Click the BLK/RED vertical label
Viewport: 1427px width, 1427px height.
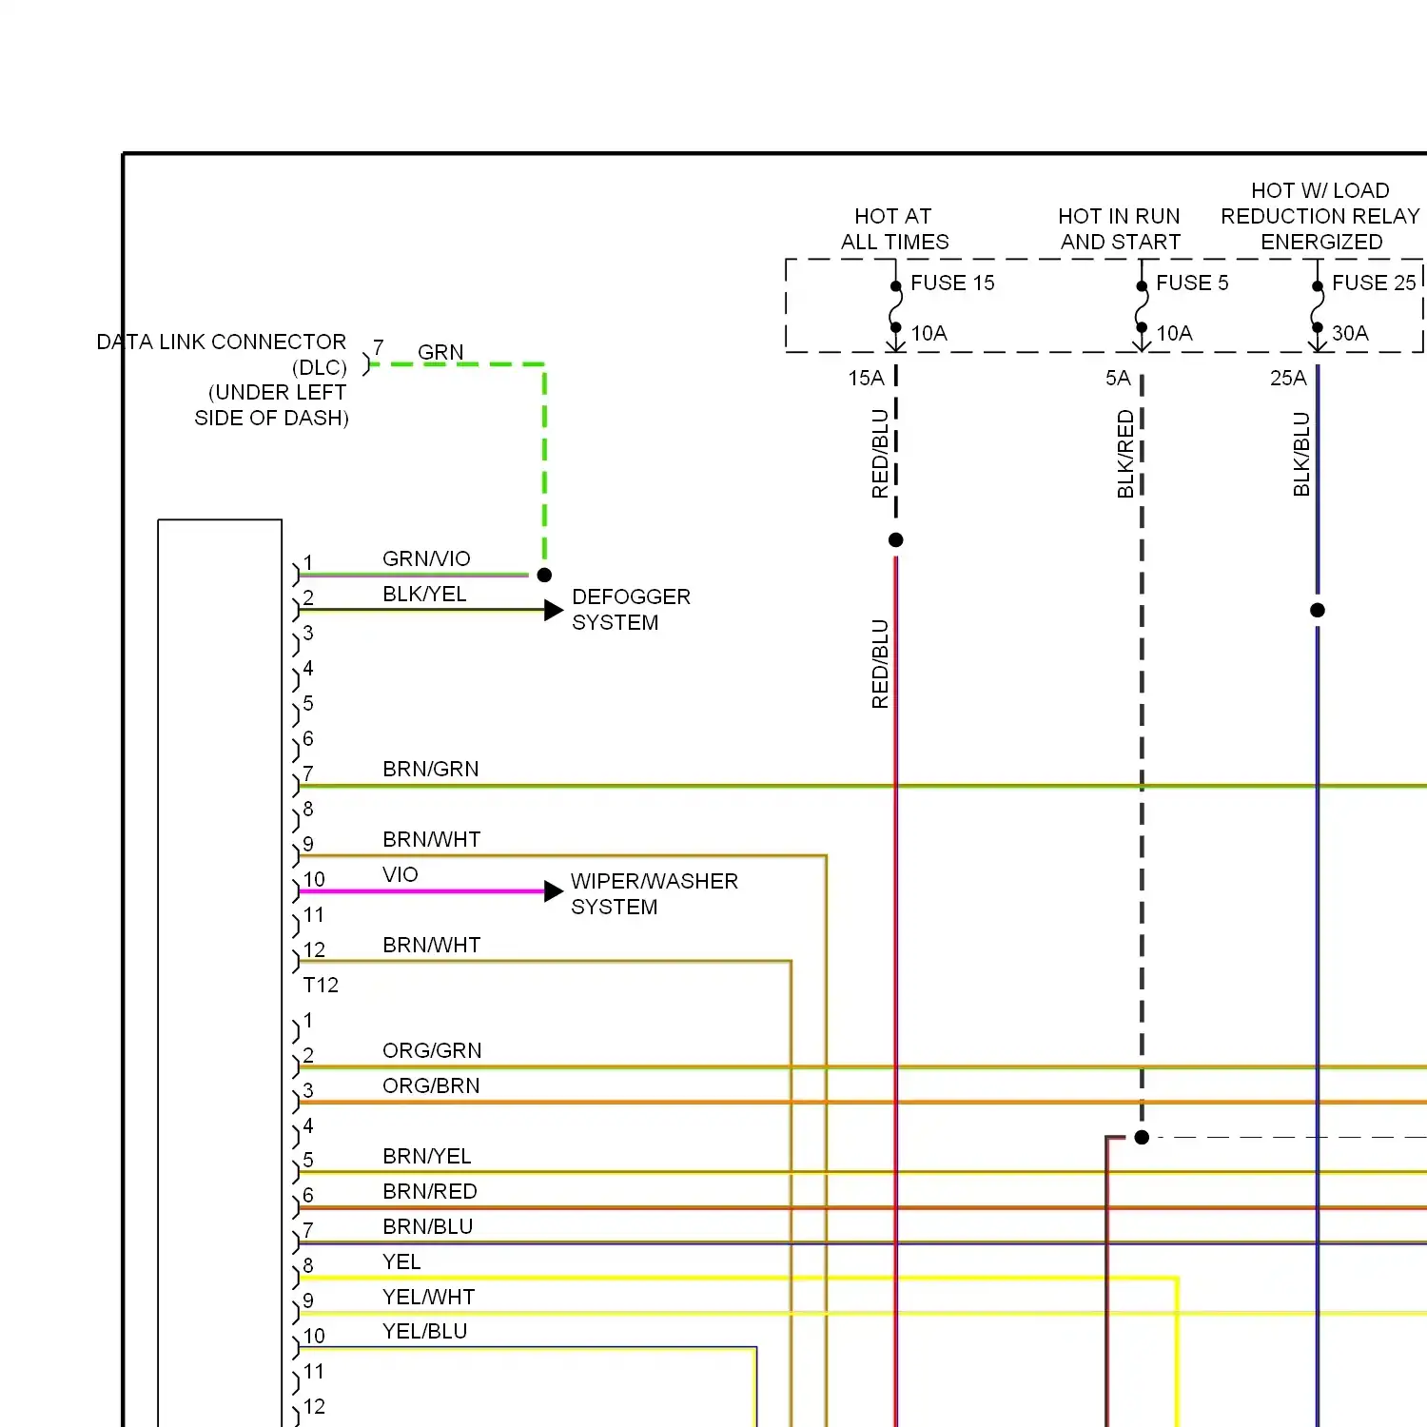point(1125,454)
